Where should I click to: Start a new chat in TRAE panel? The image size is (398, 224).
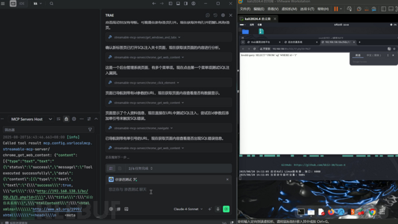point(208,15)
